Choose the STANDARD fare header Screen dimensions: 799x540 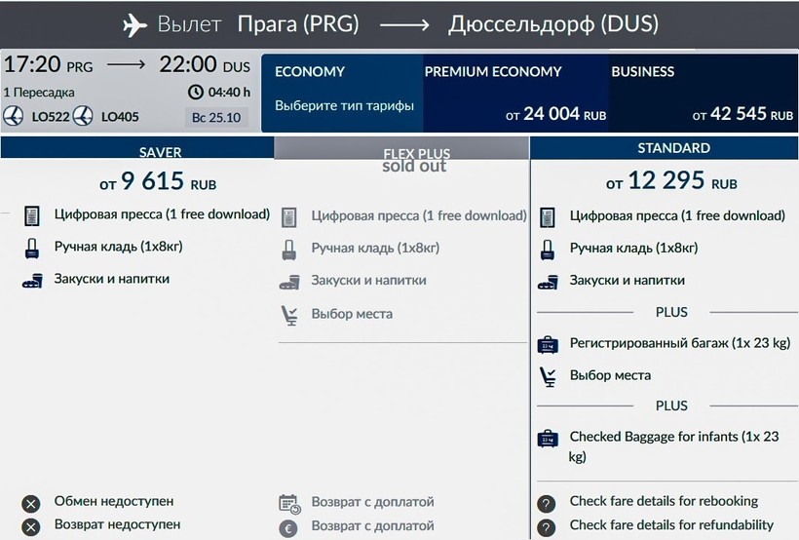[664, 148]
